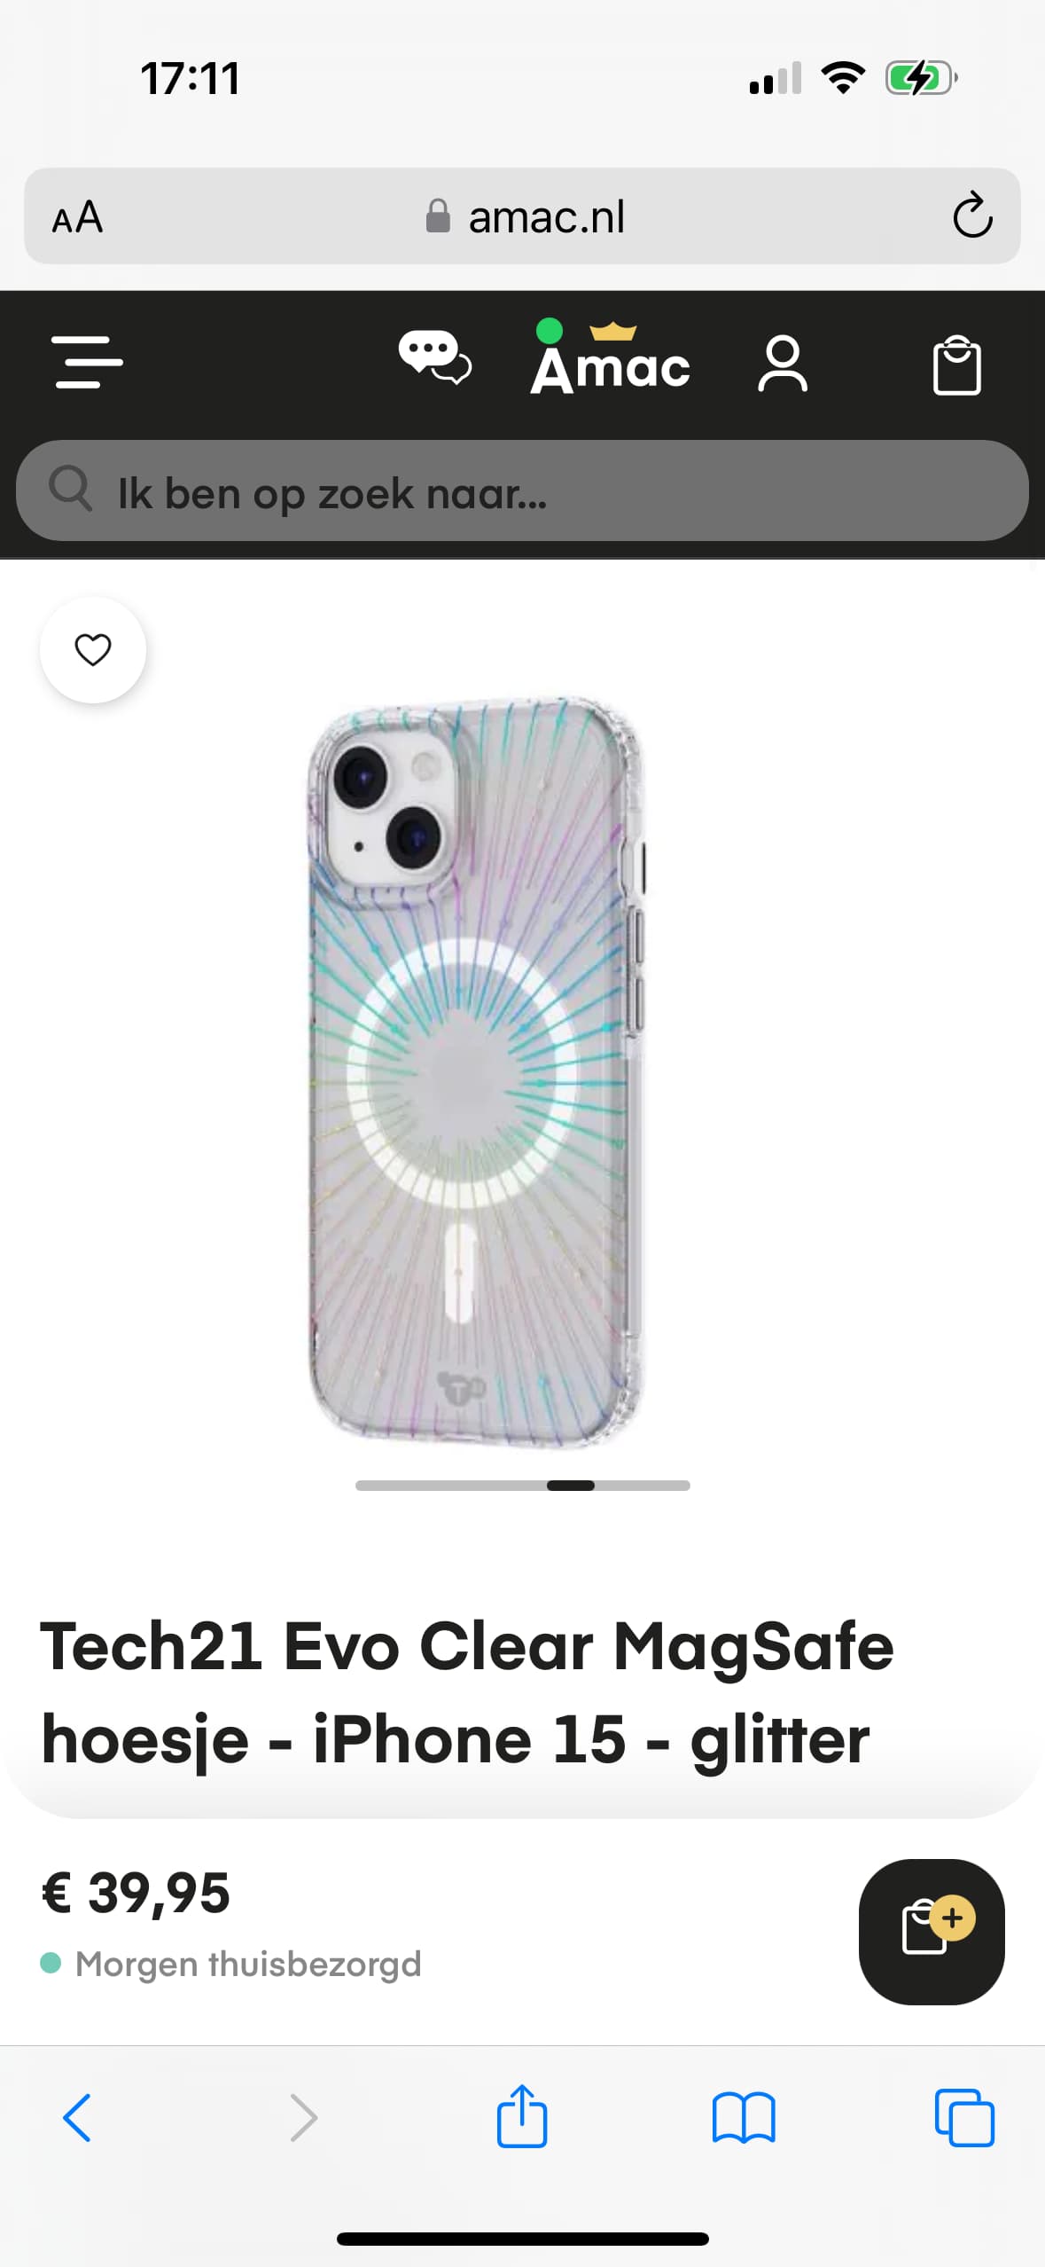Open Safari bookmarks book icon
The image size is (1045, 2267).
pos(744,2118)
